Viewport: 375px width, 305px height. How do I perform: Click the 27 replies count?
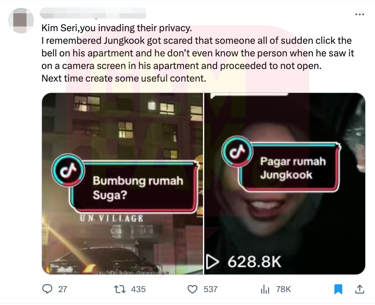63,289
